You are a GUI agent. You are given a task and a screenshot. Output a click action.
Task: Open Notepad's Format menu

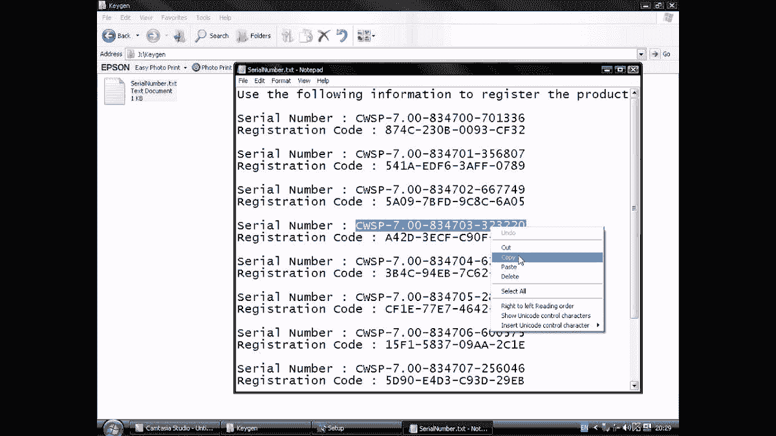click(x=281, y=81)
